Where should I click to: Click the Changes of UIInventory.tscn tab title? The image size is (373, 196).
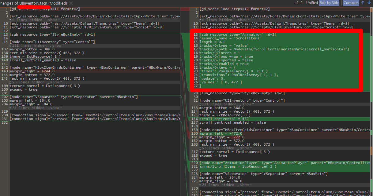33,3
